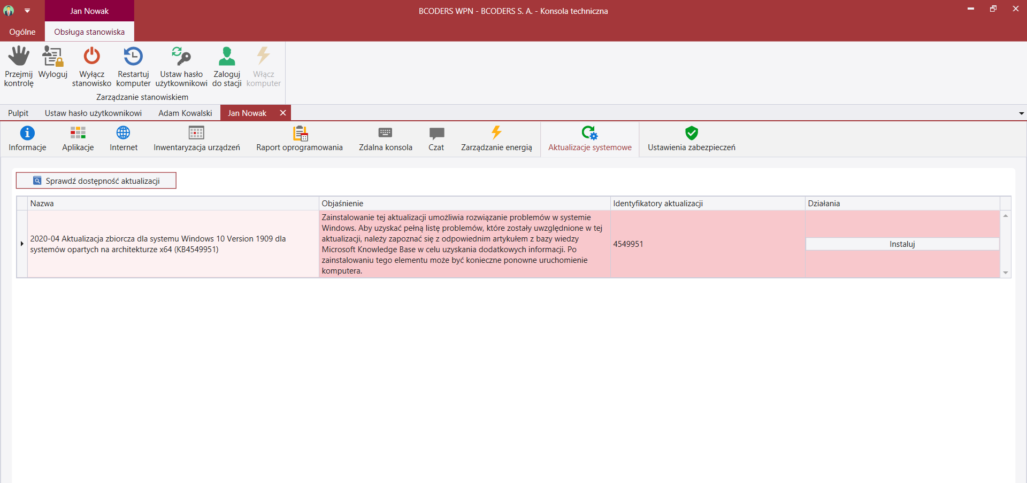Click the Jan Nowak title bar context tab
Screen dimensions: 1027x483
[x=89, y=11]
